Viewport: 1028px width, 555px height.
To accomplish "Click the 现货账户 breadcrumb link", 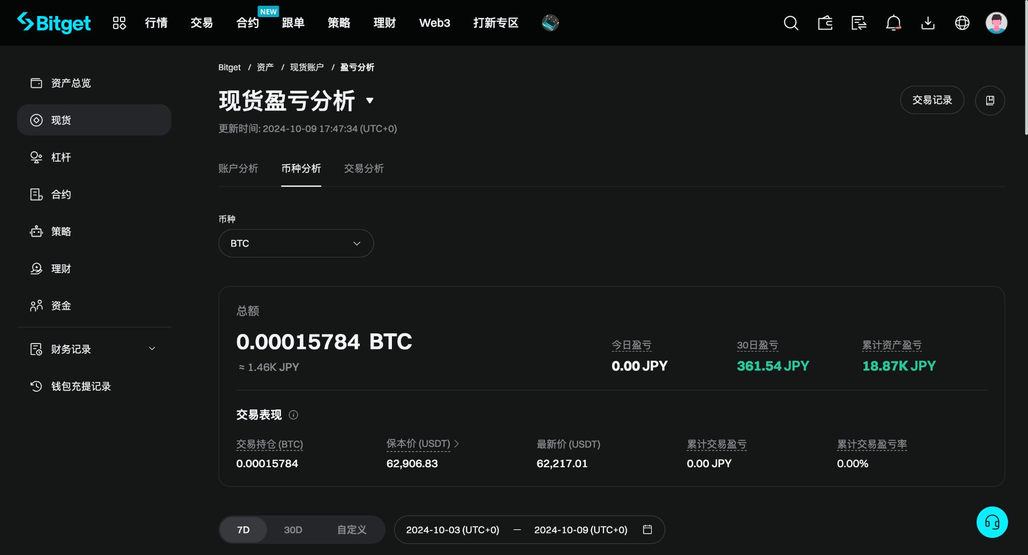I will 307,67.
